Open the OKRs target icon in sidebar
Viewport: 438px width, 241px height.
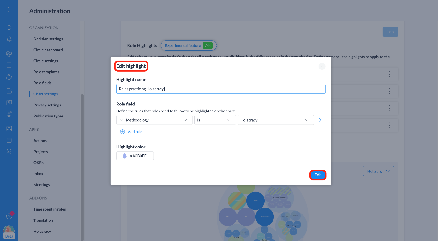[x=9, y=114]
